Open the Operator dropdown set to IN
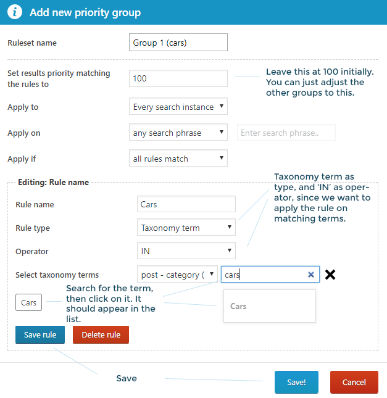 [x=186, y=251]
